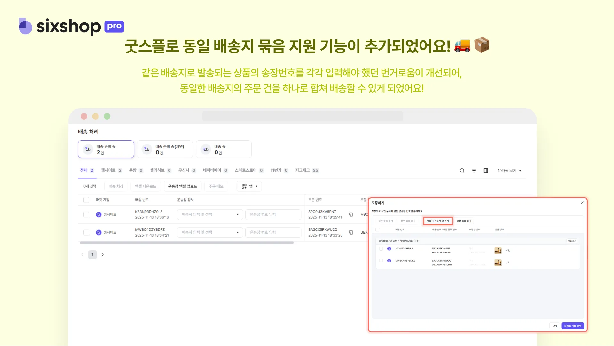614x346 pixels.
Task: Click the 배송 중 truck status card
Action: click(224, 149)
